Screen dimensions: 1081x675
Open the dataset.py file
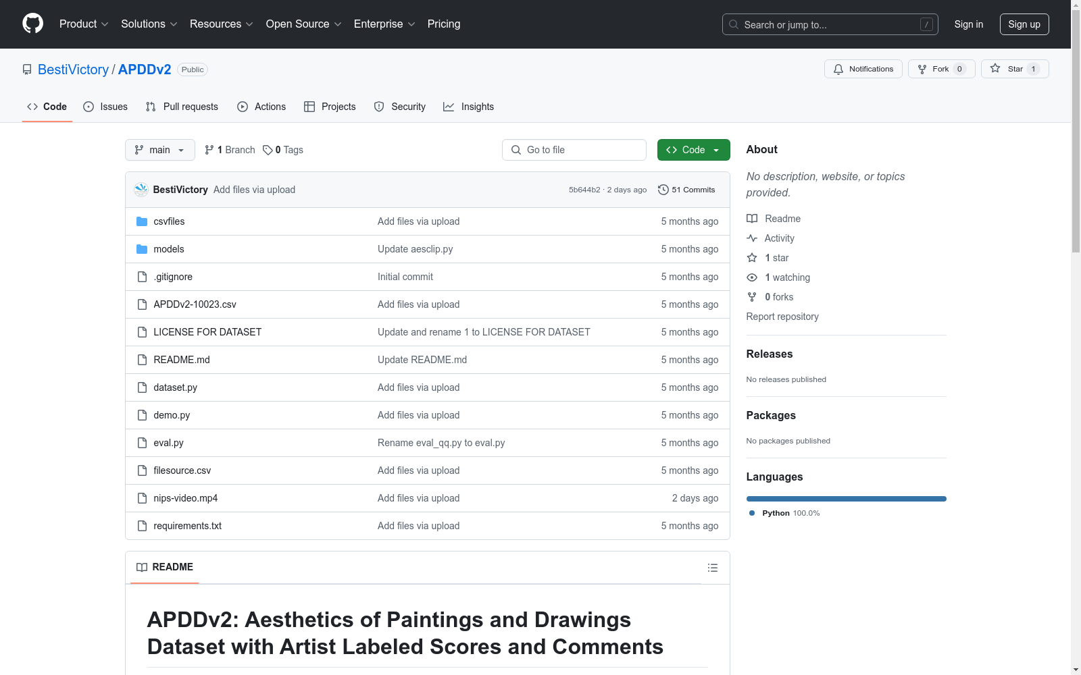pyautogui.click(x=176, y=387)
